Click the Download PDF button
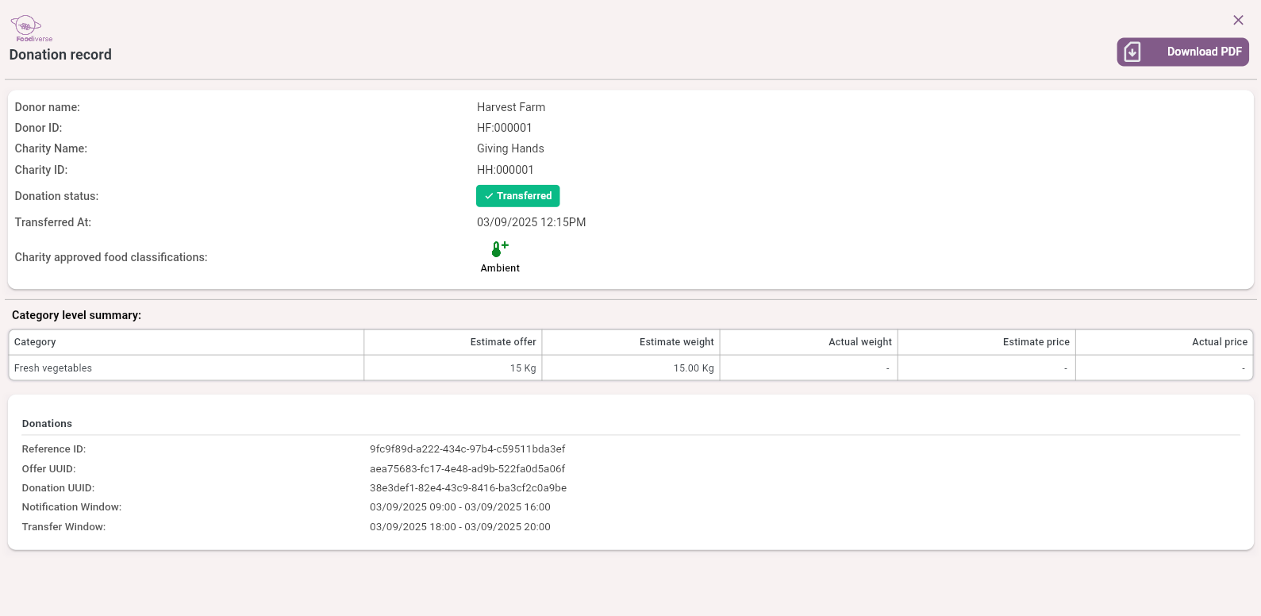 1182,52
